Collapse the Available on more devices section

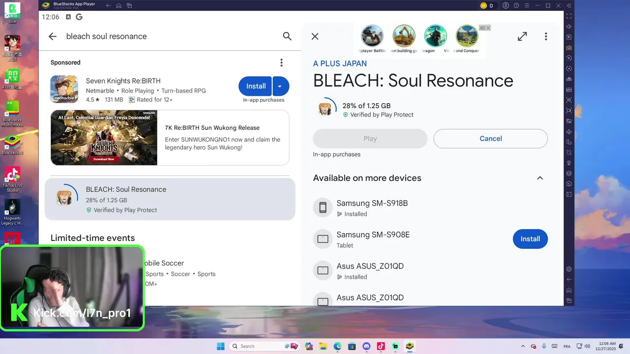(540, 178)
